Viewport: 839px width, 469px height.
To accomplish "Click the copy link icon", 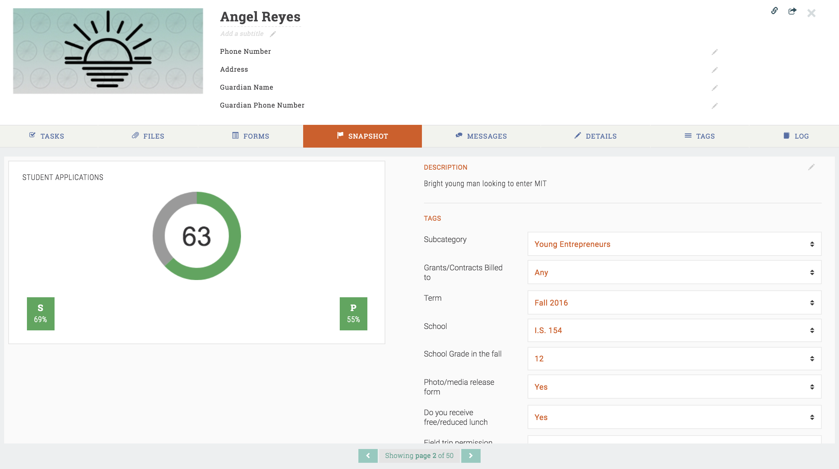I will click(774, 11).
